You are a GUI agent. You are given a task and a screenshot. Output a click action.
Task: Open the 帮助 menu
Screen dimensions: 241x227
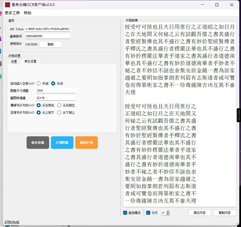[28, 13]
